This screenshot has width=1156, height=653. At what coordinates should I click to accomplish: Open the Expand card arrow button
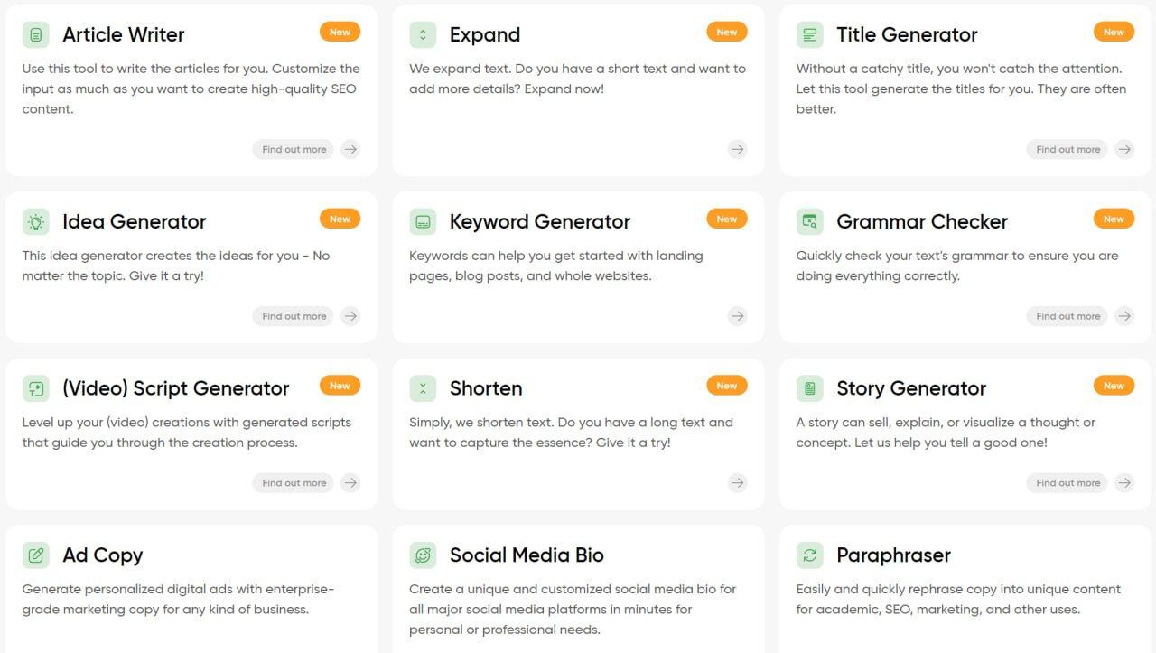(738, 149)
